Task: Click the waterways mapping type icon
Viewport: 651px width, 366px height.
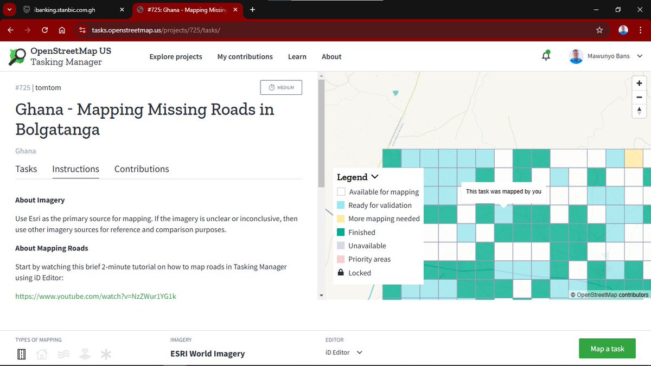Action: point(63,355)
